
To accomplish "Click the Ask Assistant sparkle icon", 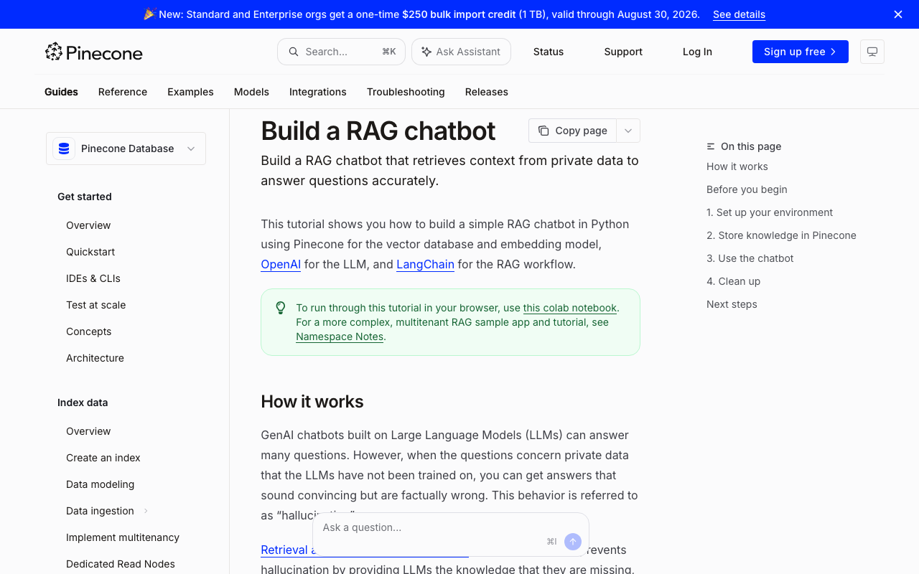I will (426, 52).
